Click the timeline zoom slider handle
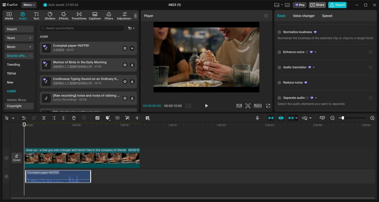The width and height of the screenshot is (379, 202). (x=343, y=118)
